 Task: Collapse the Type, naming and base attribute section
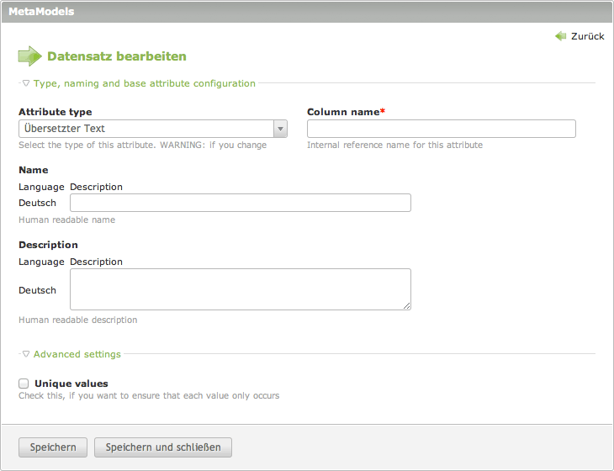pyautogui.click(x=144, y=83)
